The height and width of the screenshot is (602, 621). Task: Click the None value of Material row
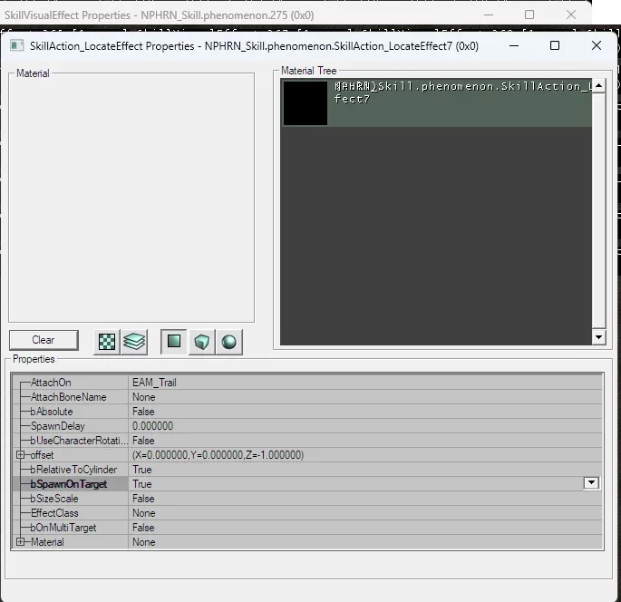coord(144,542)
